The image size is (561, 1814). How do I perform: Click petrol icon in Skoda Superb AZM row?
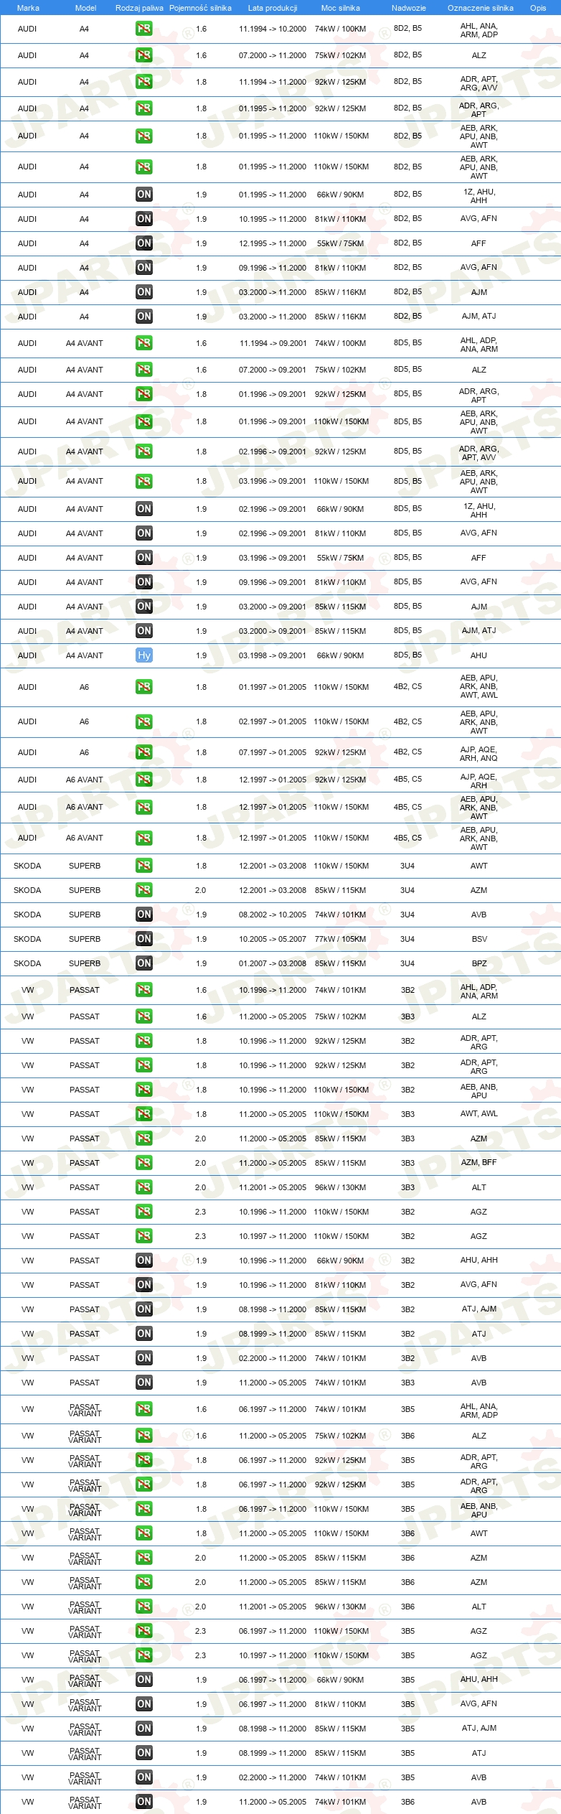144,890
